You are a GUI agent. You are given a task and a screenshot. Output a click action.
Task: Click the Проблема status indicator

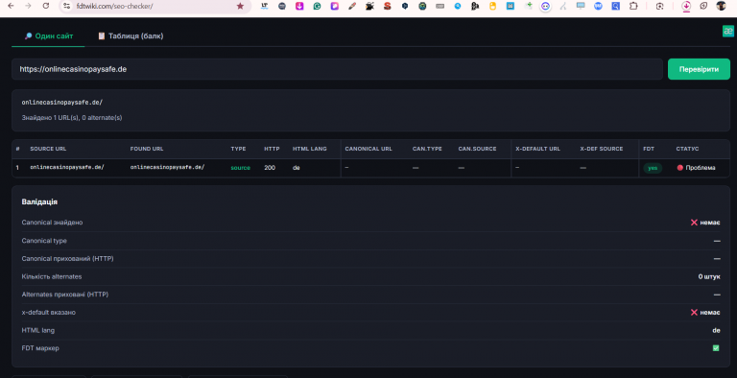[x=696, y=168]
